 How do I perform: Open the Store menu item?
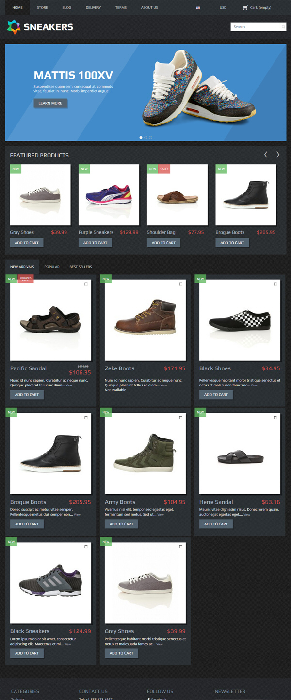[x=42, y=8]
